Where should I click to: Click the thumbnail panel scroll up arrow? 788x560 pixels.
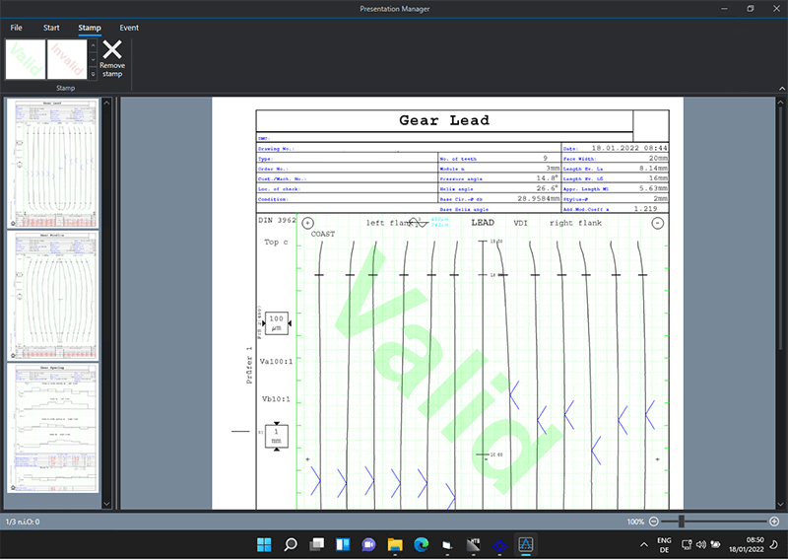click(x=106, y=103)
